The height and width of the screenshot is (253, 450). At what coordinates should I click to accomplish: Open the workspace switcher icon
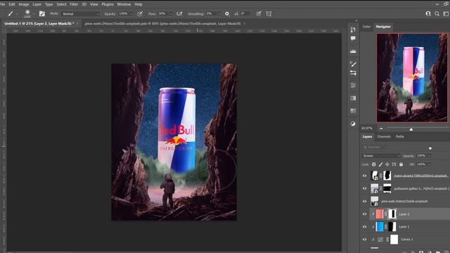tap(446, 13)
